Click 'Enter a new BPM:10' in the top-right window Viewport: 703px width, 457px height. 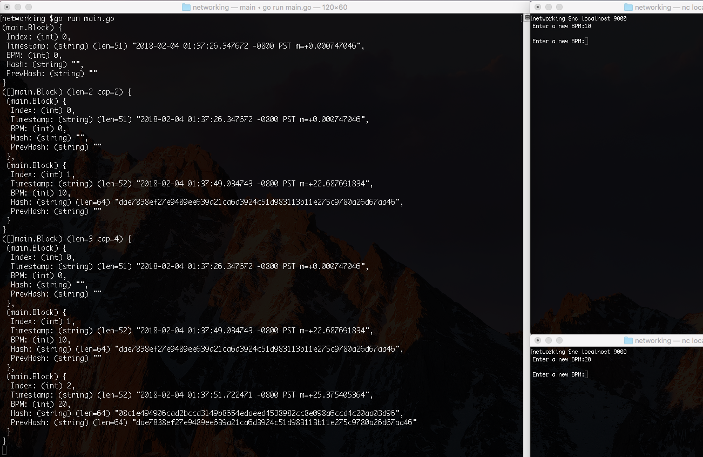coord(562,26)
